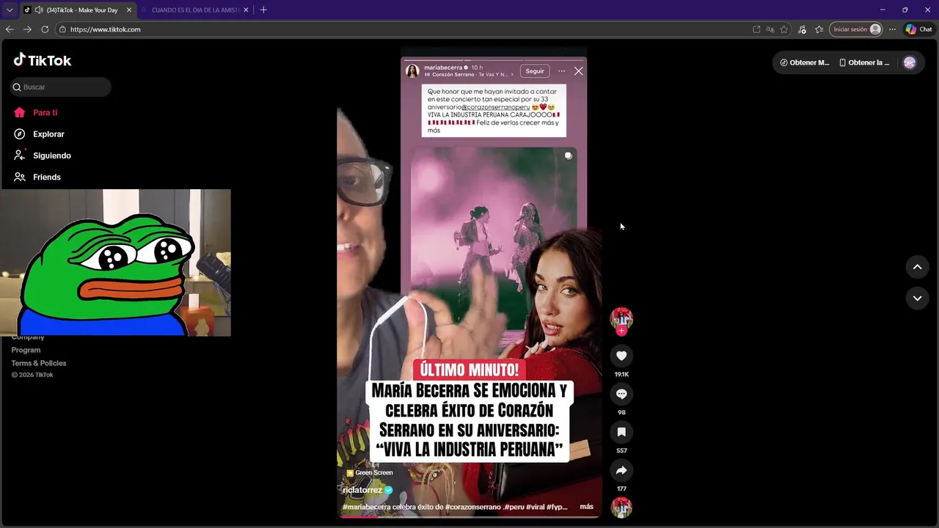Close the TikTok browser tab
Screen dimensions: 939x528
(129, 10)
